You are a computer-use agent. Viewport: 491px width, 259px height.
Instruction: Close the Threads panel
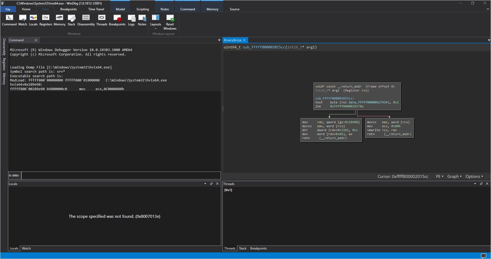coord(487,184)
